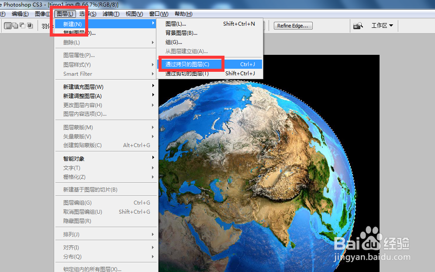The width and height of the screenshot is (435, 272).
Task: Choose 图层编组(G) menu item
Action: pos(106,203)
